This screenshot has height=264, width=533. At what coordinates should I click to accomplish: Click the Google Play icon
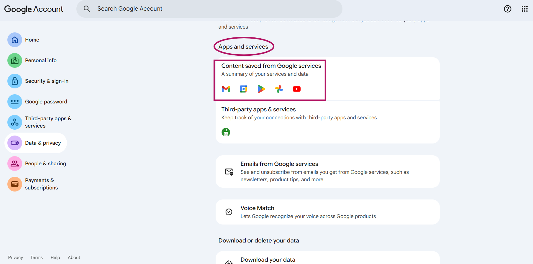coord(261,89)
